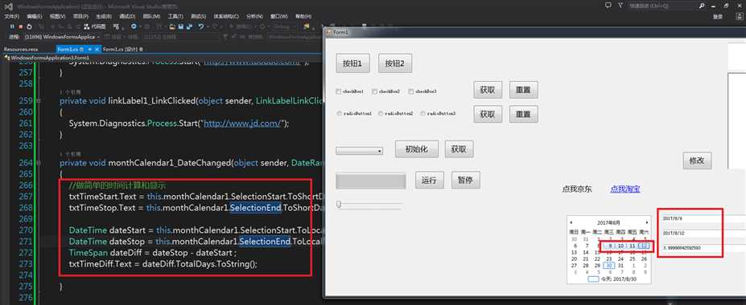Click 重置 button beside the checkboxes
Viewport: 746px width, 305px height.
[x=523, y=90]
